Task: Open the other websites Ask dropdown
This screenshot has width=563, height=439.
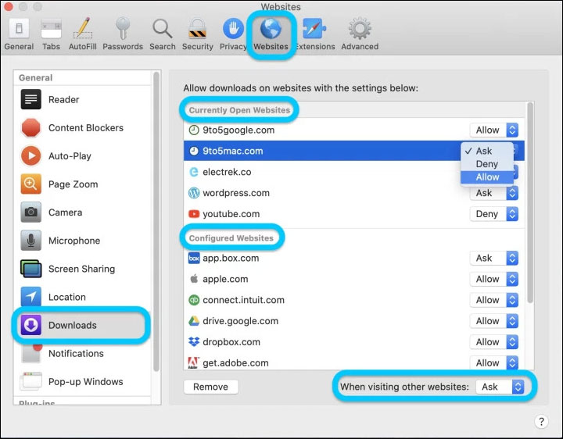Action: (500, 387)
